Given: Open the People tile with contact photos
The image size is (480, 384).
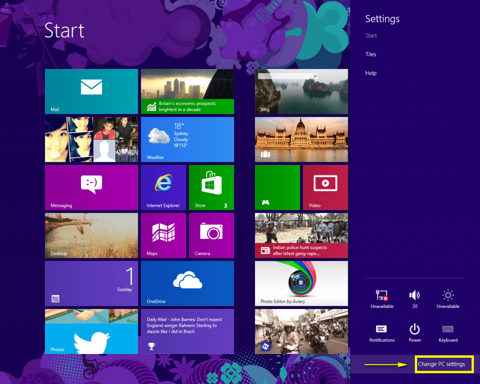Looking at the screenshot, I should tap(91, 139).
